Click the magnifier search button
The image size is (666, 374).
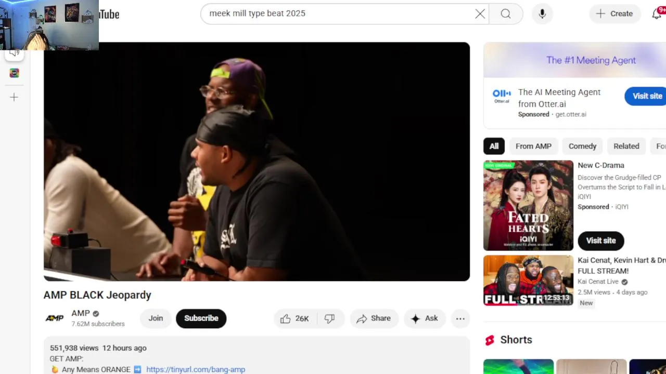pos(506,14)
